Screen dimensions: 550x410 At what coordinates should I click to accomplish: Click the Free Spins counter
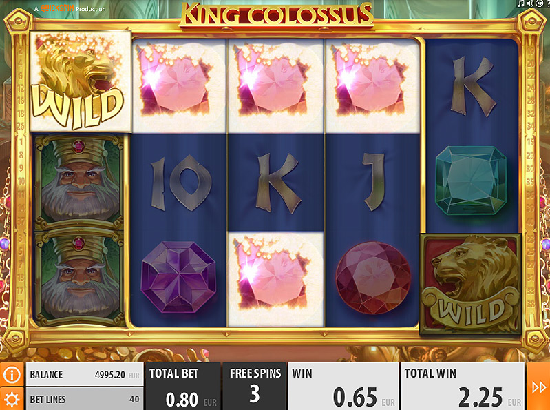coord(255,387)
